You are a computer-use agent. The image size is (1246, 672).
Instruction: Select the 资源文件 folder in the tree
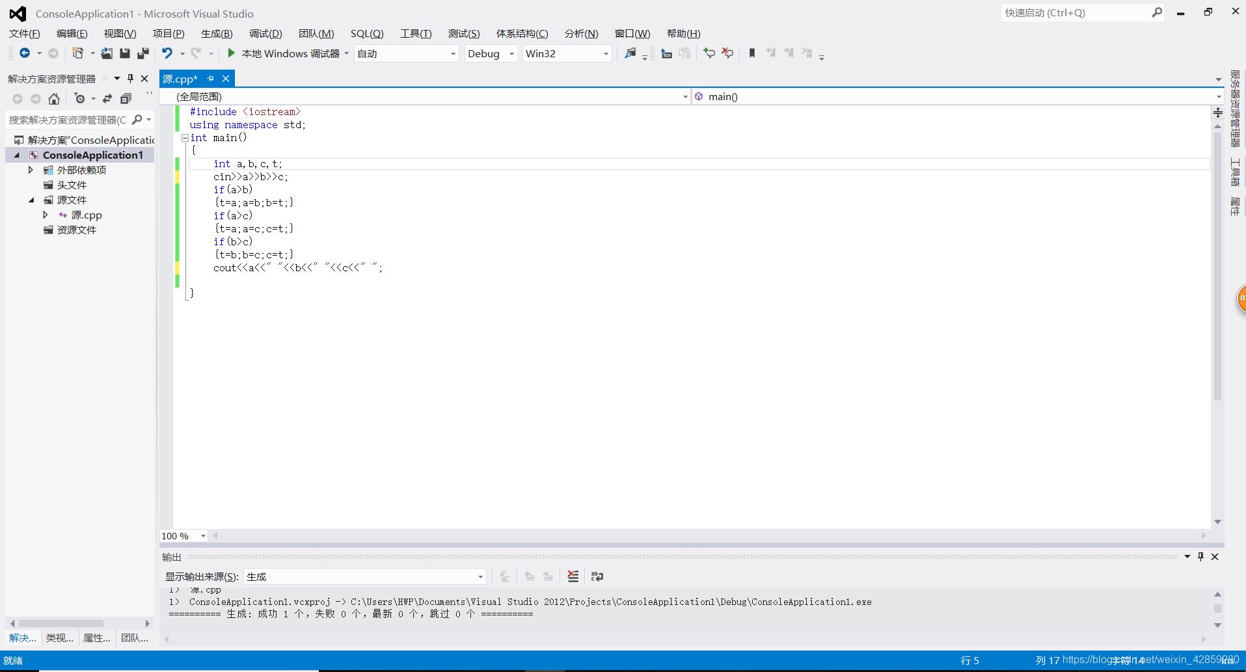pyautogui.click(x=76, y=230)
